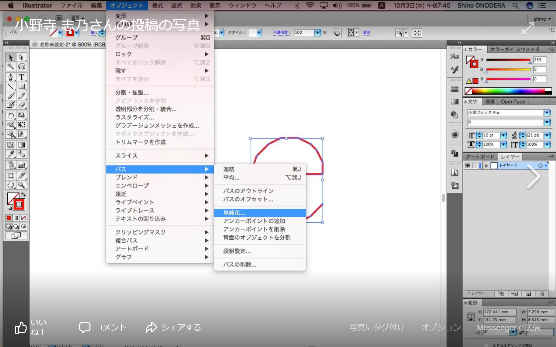
Task: Pick the Free Transform tool
Action: pyautogui.click(x=22, y=125)
